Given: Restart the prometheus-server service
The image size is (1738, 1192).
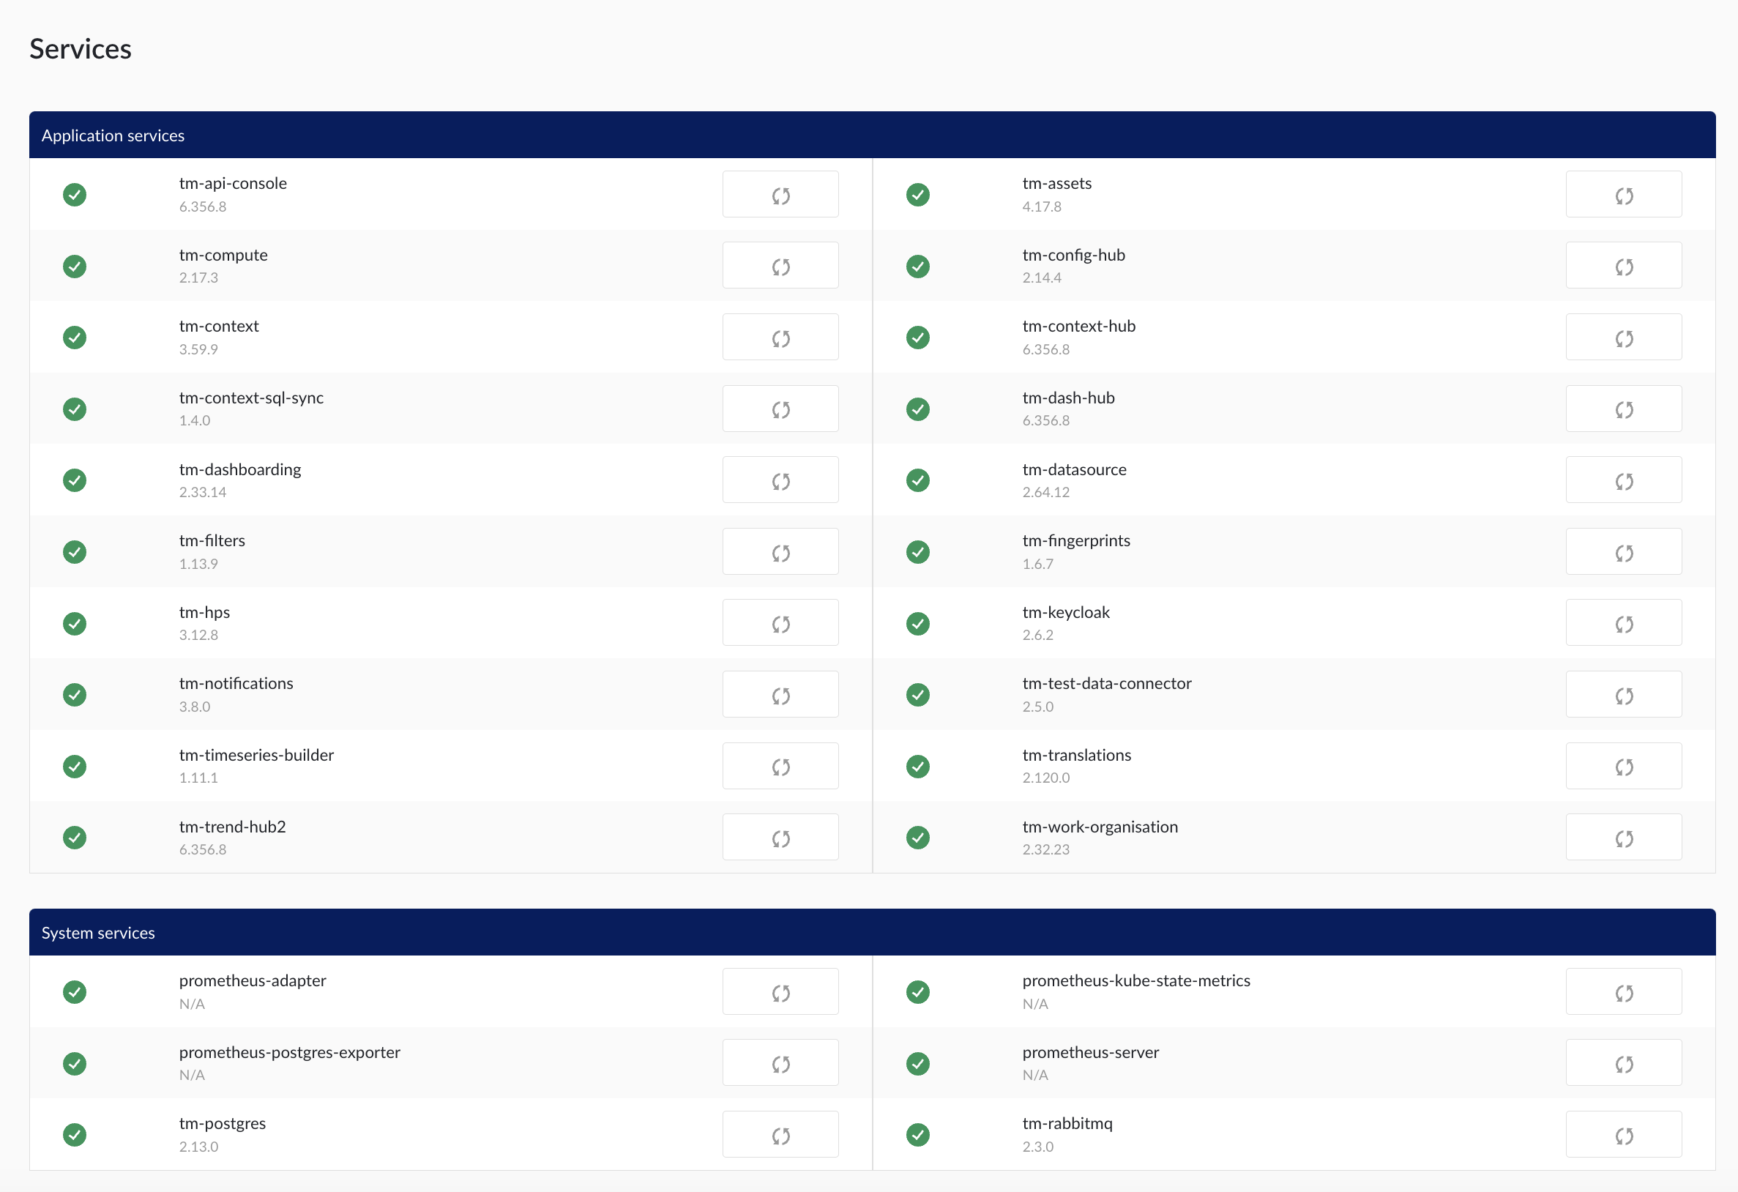Looking at the screenshot, I should pyautogui.click(x=1623, y=1062).
